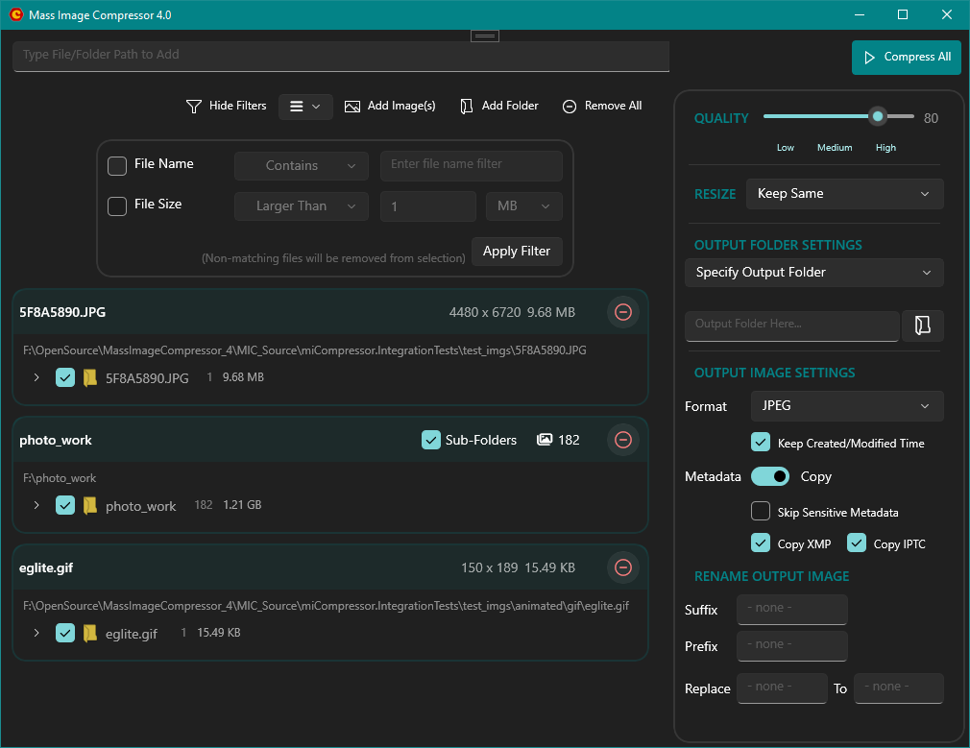Click the Mass Image Compressor app logo
Screen dimensions: 970x748
point(15,14)
